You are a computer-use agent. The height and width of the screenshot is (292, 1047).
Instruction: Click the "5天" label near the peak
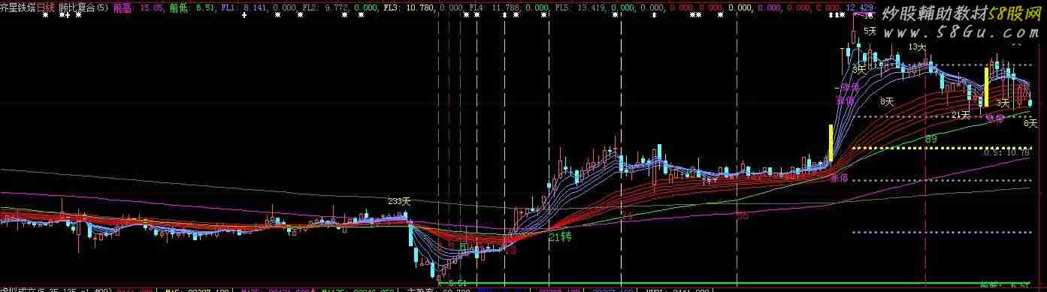870,31
